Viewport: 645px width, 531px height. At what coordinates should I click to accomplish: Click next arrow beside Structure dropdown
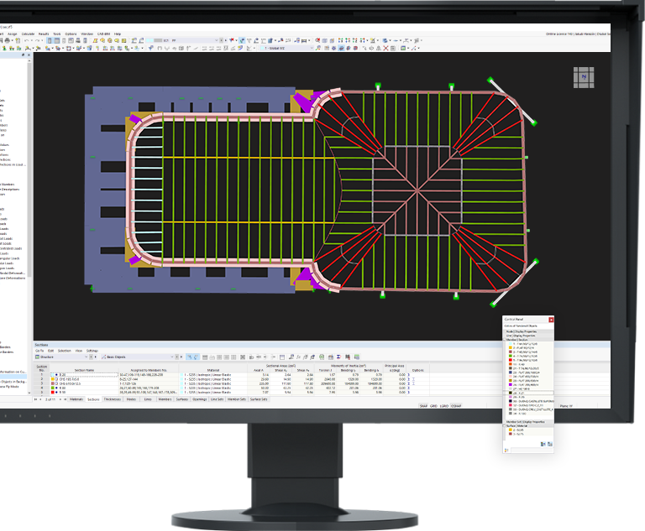(96, 357)
